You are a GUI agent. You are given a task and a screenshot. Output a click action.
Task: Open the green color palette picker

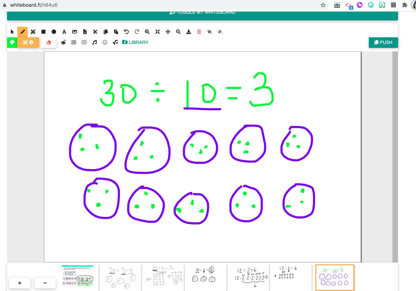click(x=12, y=42)
